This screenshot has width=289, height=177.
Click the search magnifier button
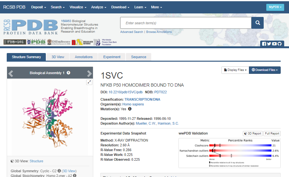[257, 23]
